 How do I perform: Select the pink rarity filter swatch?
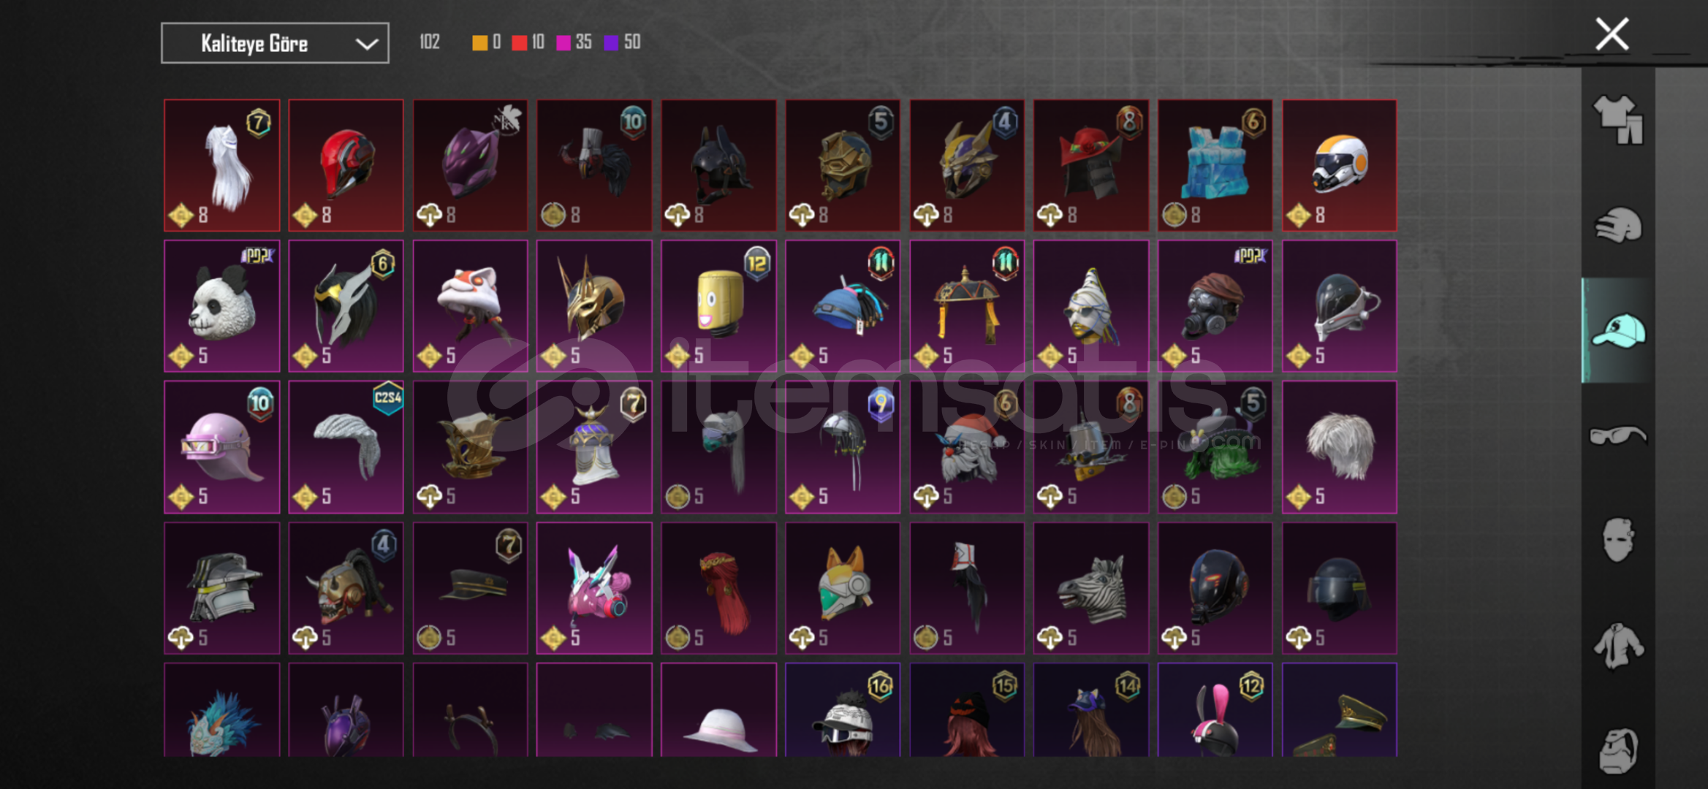click(x=563, y=43)
